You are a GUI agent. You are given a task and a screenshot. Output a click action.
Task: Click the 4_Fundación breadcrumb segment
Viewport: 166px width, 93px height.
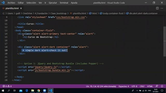coord(41,13)
